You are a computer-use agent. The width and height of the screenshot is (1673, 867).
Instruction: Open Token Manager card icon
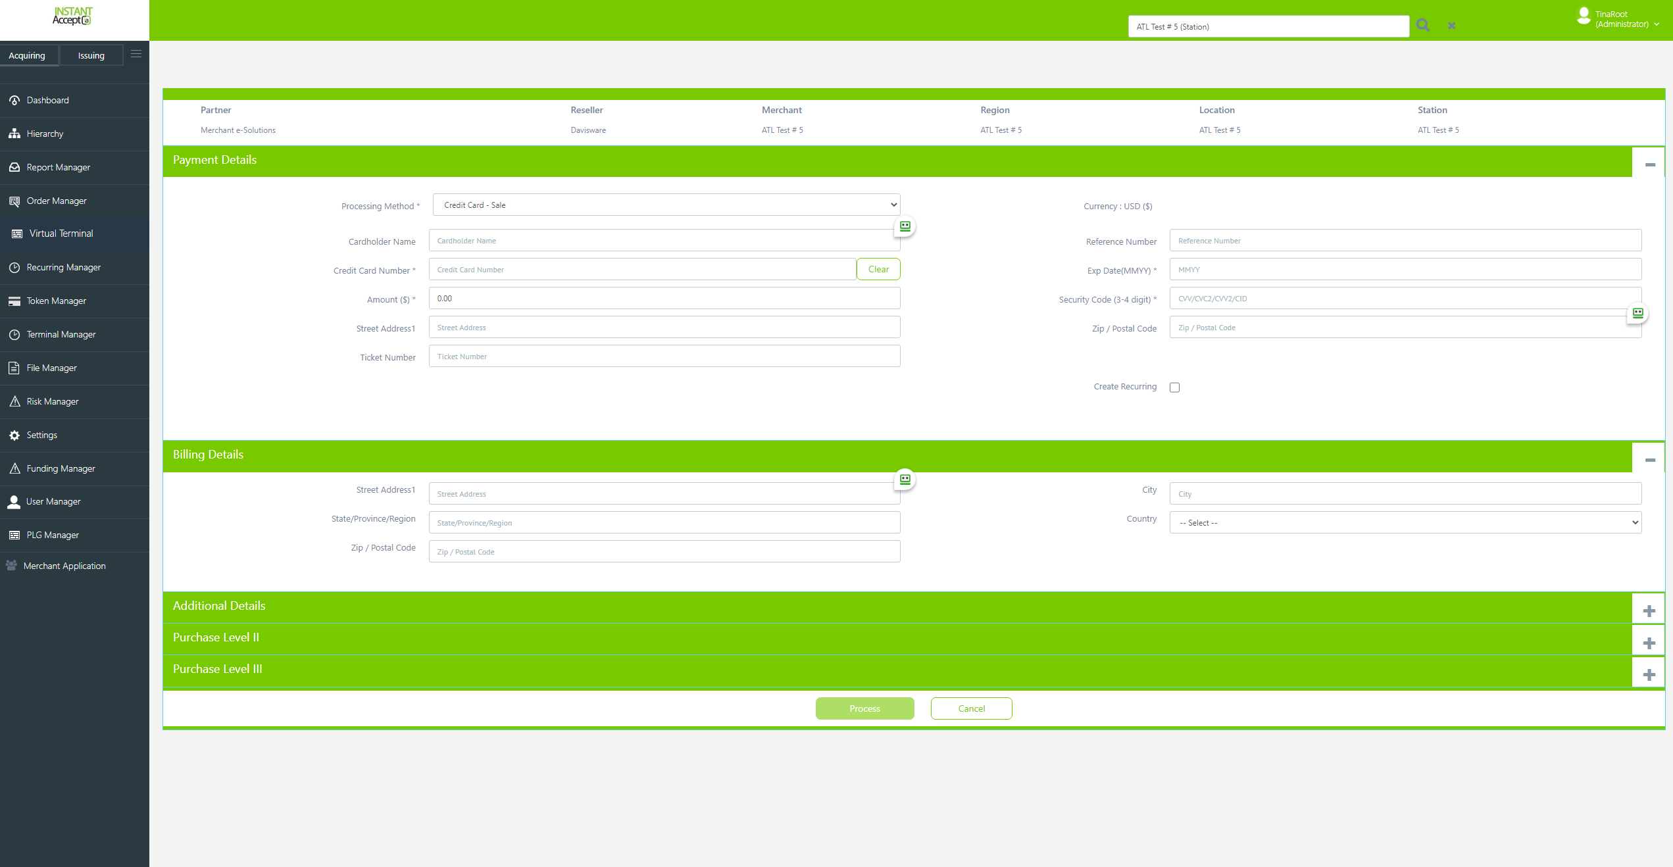click(14, 301)
